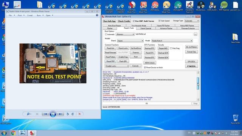
Task: Open the Recycle Bin
Action: tap(235, 119)
